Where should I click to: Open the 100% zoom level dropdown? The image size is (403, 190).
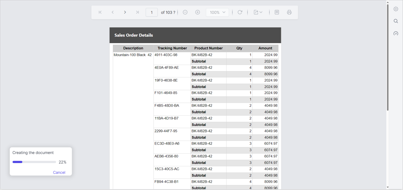218,12
